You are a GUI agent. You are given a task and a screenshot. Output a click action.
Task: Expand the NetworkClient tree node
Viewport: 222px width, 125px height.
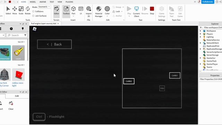(x=200, y=43)
